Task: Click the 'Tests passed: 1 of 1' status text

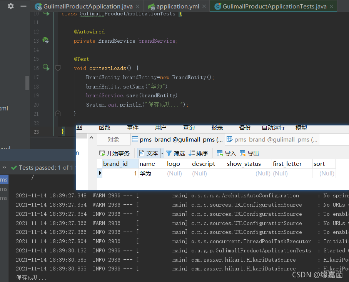Action: click(x=46, y=168)
